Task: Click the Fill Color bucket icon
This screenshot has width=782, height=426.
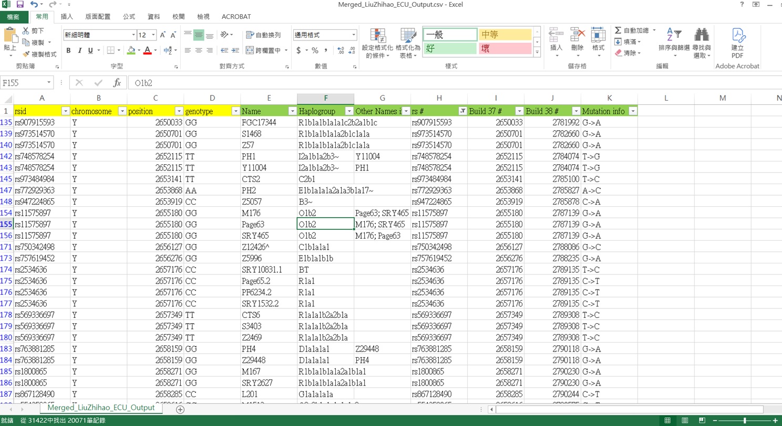Action: point(131,51)
